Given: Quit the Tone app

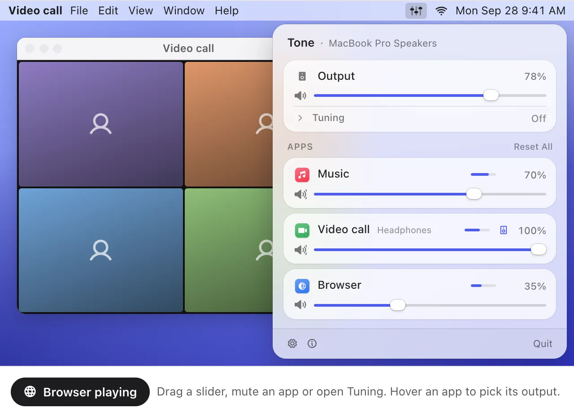Looking at the screenshot, I should tap(543, 344).
